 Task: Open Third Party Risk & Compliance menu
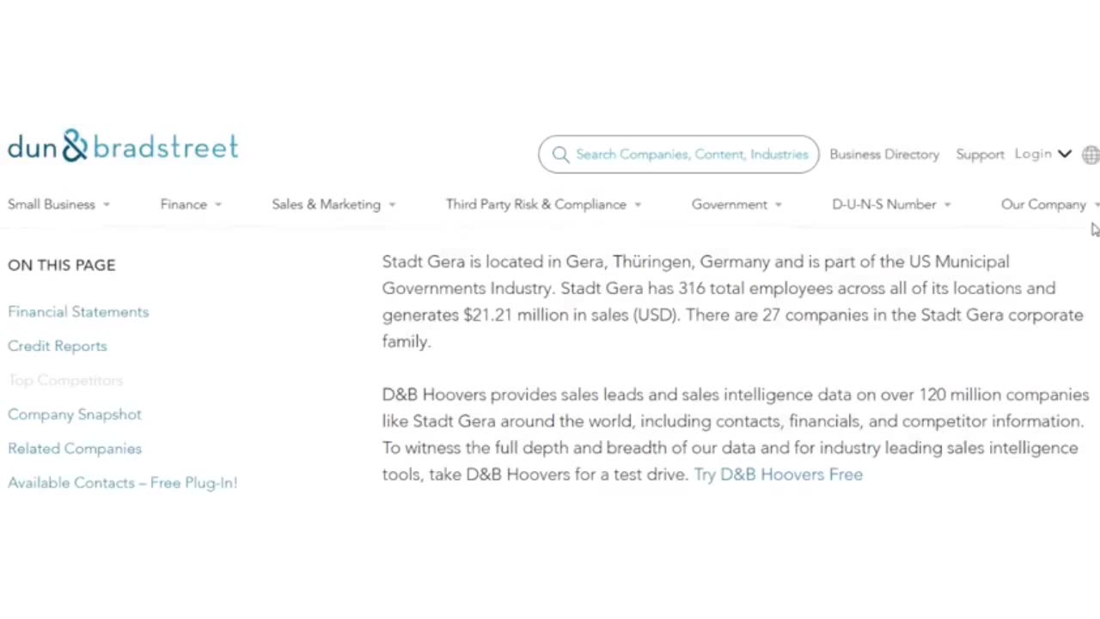[x=535, y=205]
